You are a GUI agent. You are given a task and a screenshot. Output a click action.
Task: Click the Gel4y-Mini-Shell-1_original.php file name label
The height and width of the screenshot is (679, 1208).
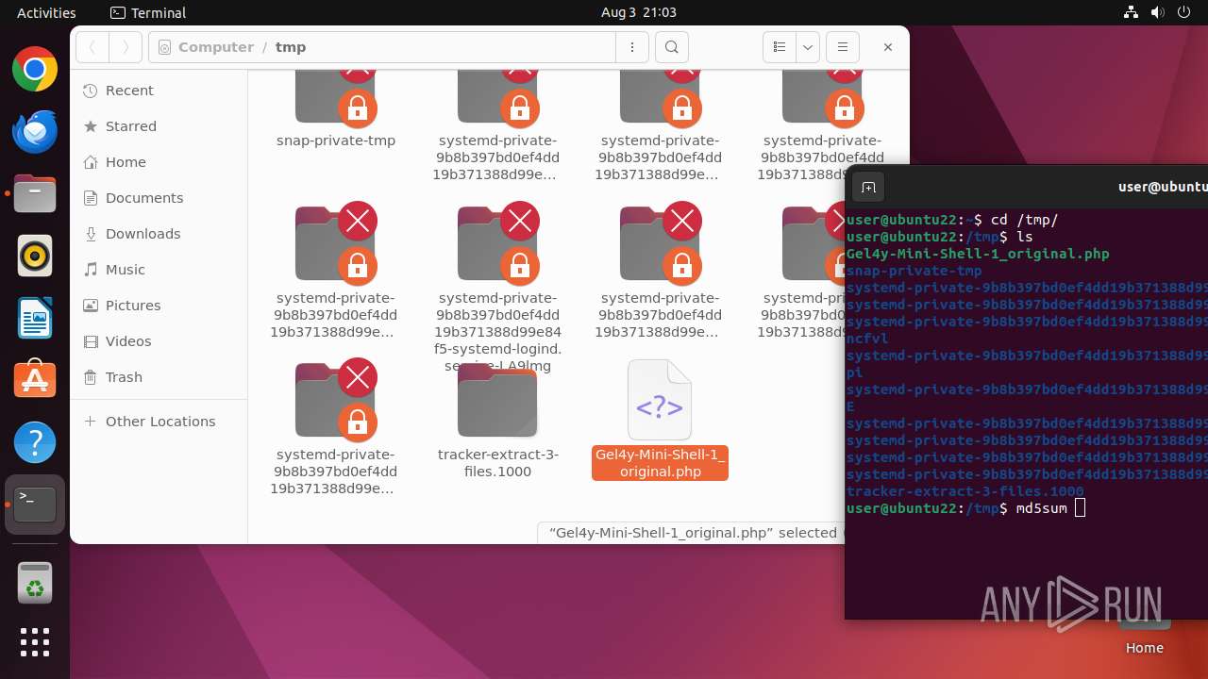(x=660, y=463)
